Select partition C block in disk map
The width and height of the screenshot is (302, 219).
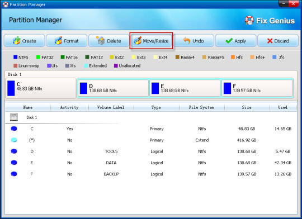coord(41,88)
